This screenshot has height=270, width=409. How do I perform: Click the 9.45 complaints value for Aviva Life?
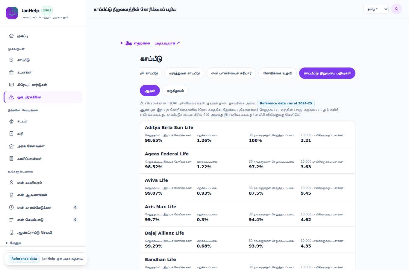306,193
